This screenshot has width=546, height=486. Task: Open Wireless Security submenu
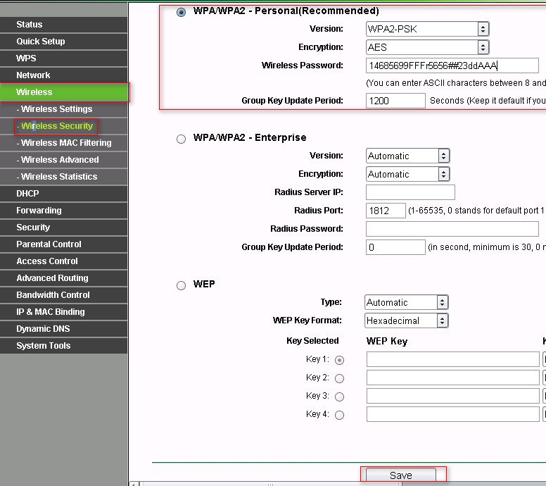pyautogui.click(x=57, y=126)
